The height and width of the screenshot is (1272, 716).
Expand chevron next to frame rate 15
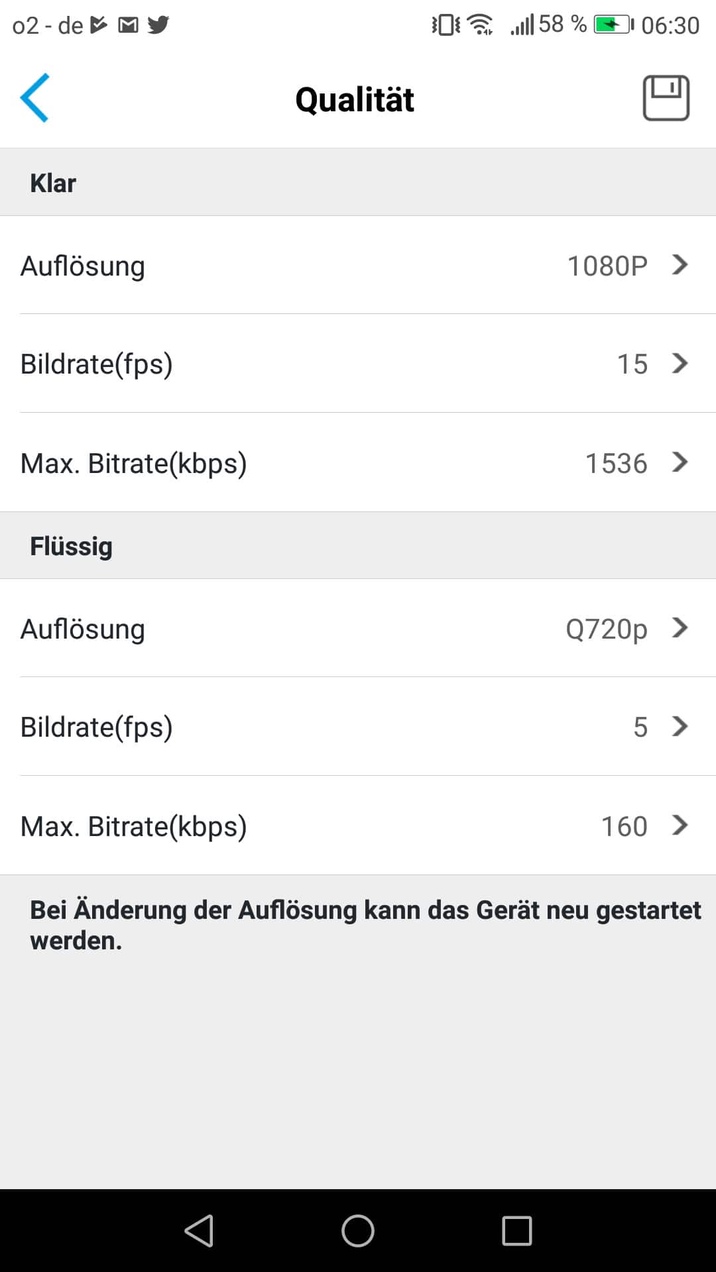coord(680,363)
